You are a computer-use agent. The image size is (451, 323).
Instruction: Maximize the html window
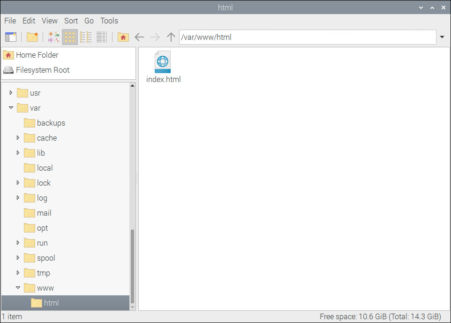click(432, 8)
